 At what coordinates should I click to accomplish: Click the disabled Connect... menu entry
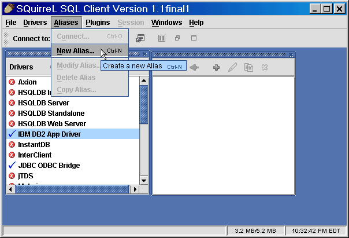click(90, 36)
